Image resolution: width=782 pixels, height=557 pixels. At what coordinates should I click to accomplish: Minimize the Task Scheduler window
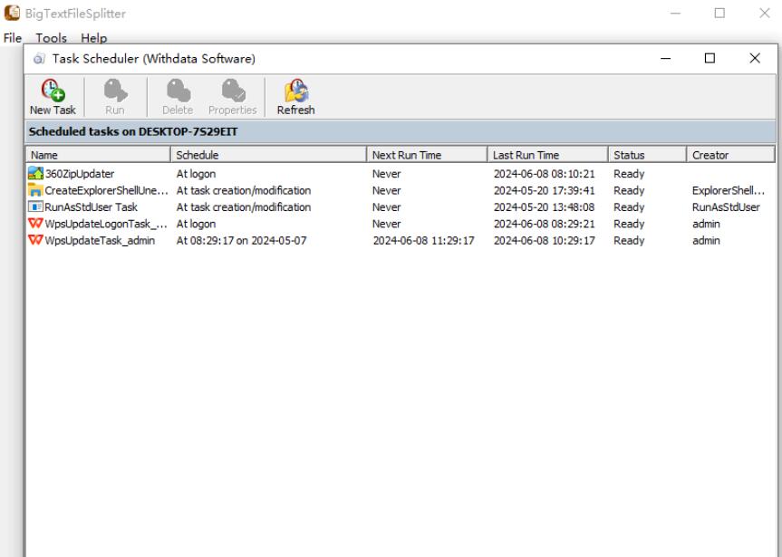point(665,58)
